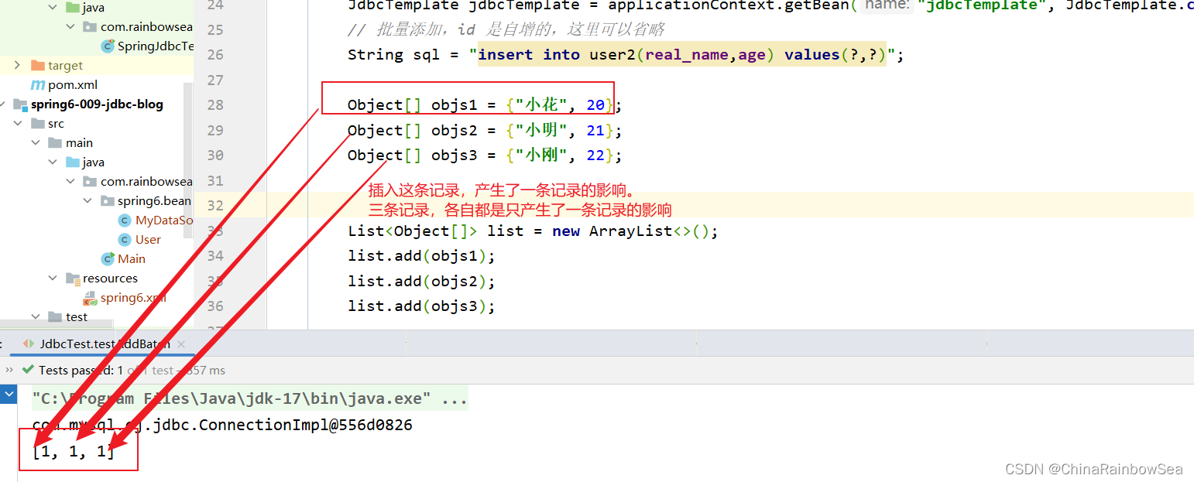Screen dimensions: 1194x482
Task: Collapse the resources folder node
Action: [x=53, y=279]
